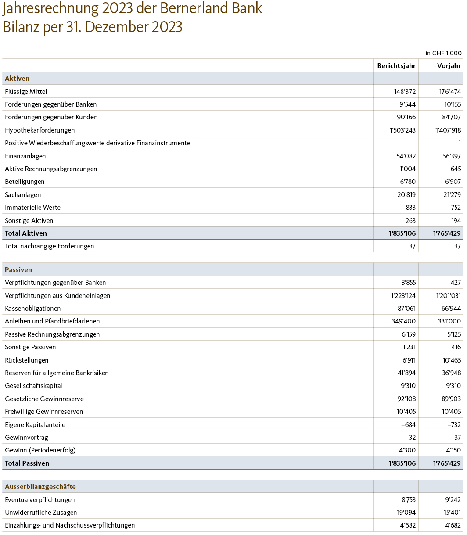Screen dimensions: 467x535
Task: Select the value –684
Action: click(408, 425)
